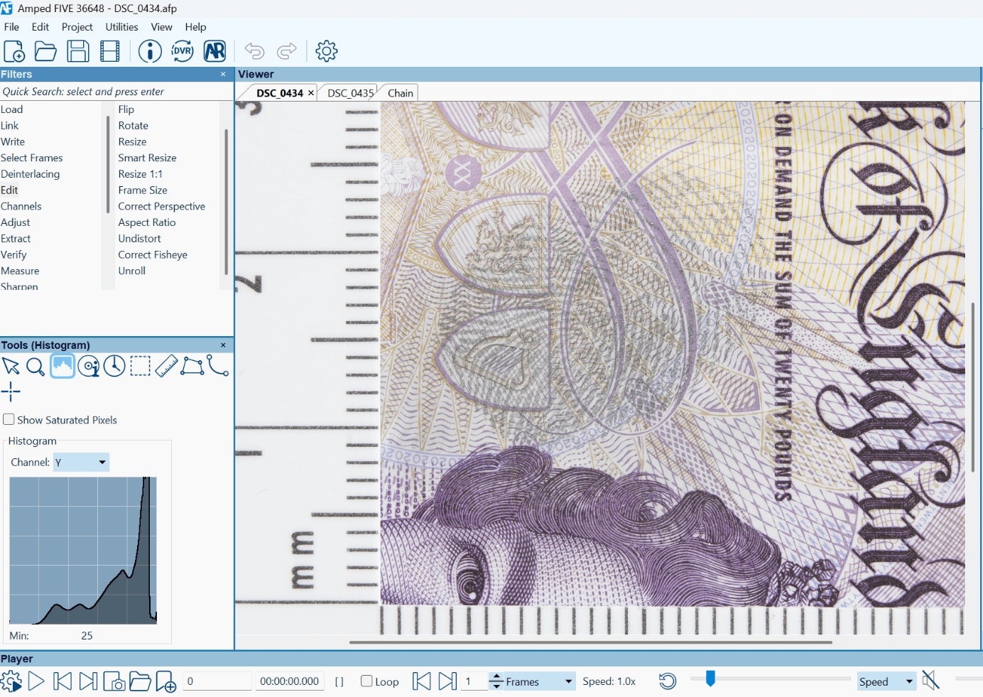Image resolution: width=983 pixels, height=697 pixels.
Task: Click the add bookmark page icon
Action: click(x=165, y=682)
